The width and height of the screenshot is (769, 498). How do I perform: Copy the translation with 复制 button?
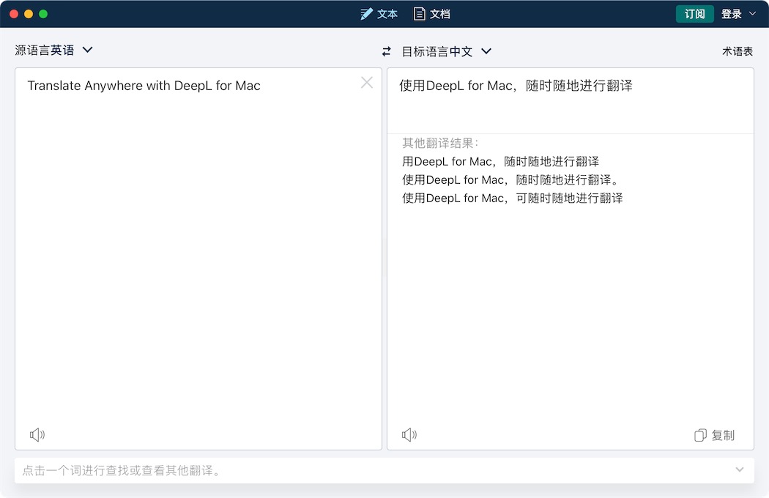[x=715, y=435]
